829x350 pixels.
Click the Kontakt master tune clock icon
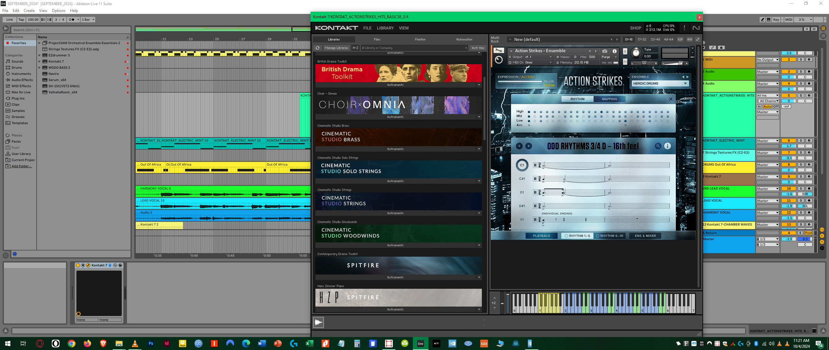(x=499, y=60)
